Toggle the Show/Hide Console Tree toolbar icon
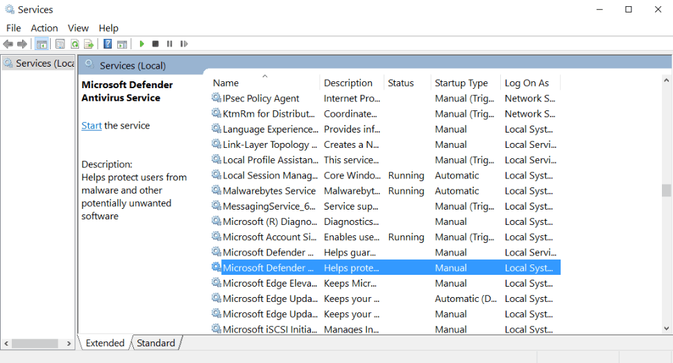This screenshot has width=673, height=363. pos(42,44)
